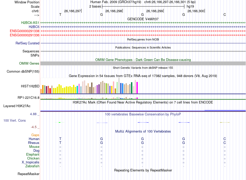246x180 pixels.
Task: Click the Scale label
Action: coord(35,6)
